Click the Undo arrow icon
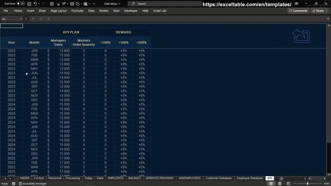This screenshot has height=186, width=331. click(35, 4)
